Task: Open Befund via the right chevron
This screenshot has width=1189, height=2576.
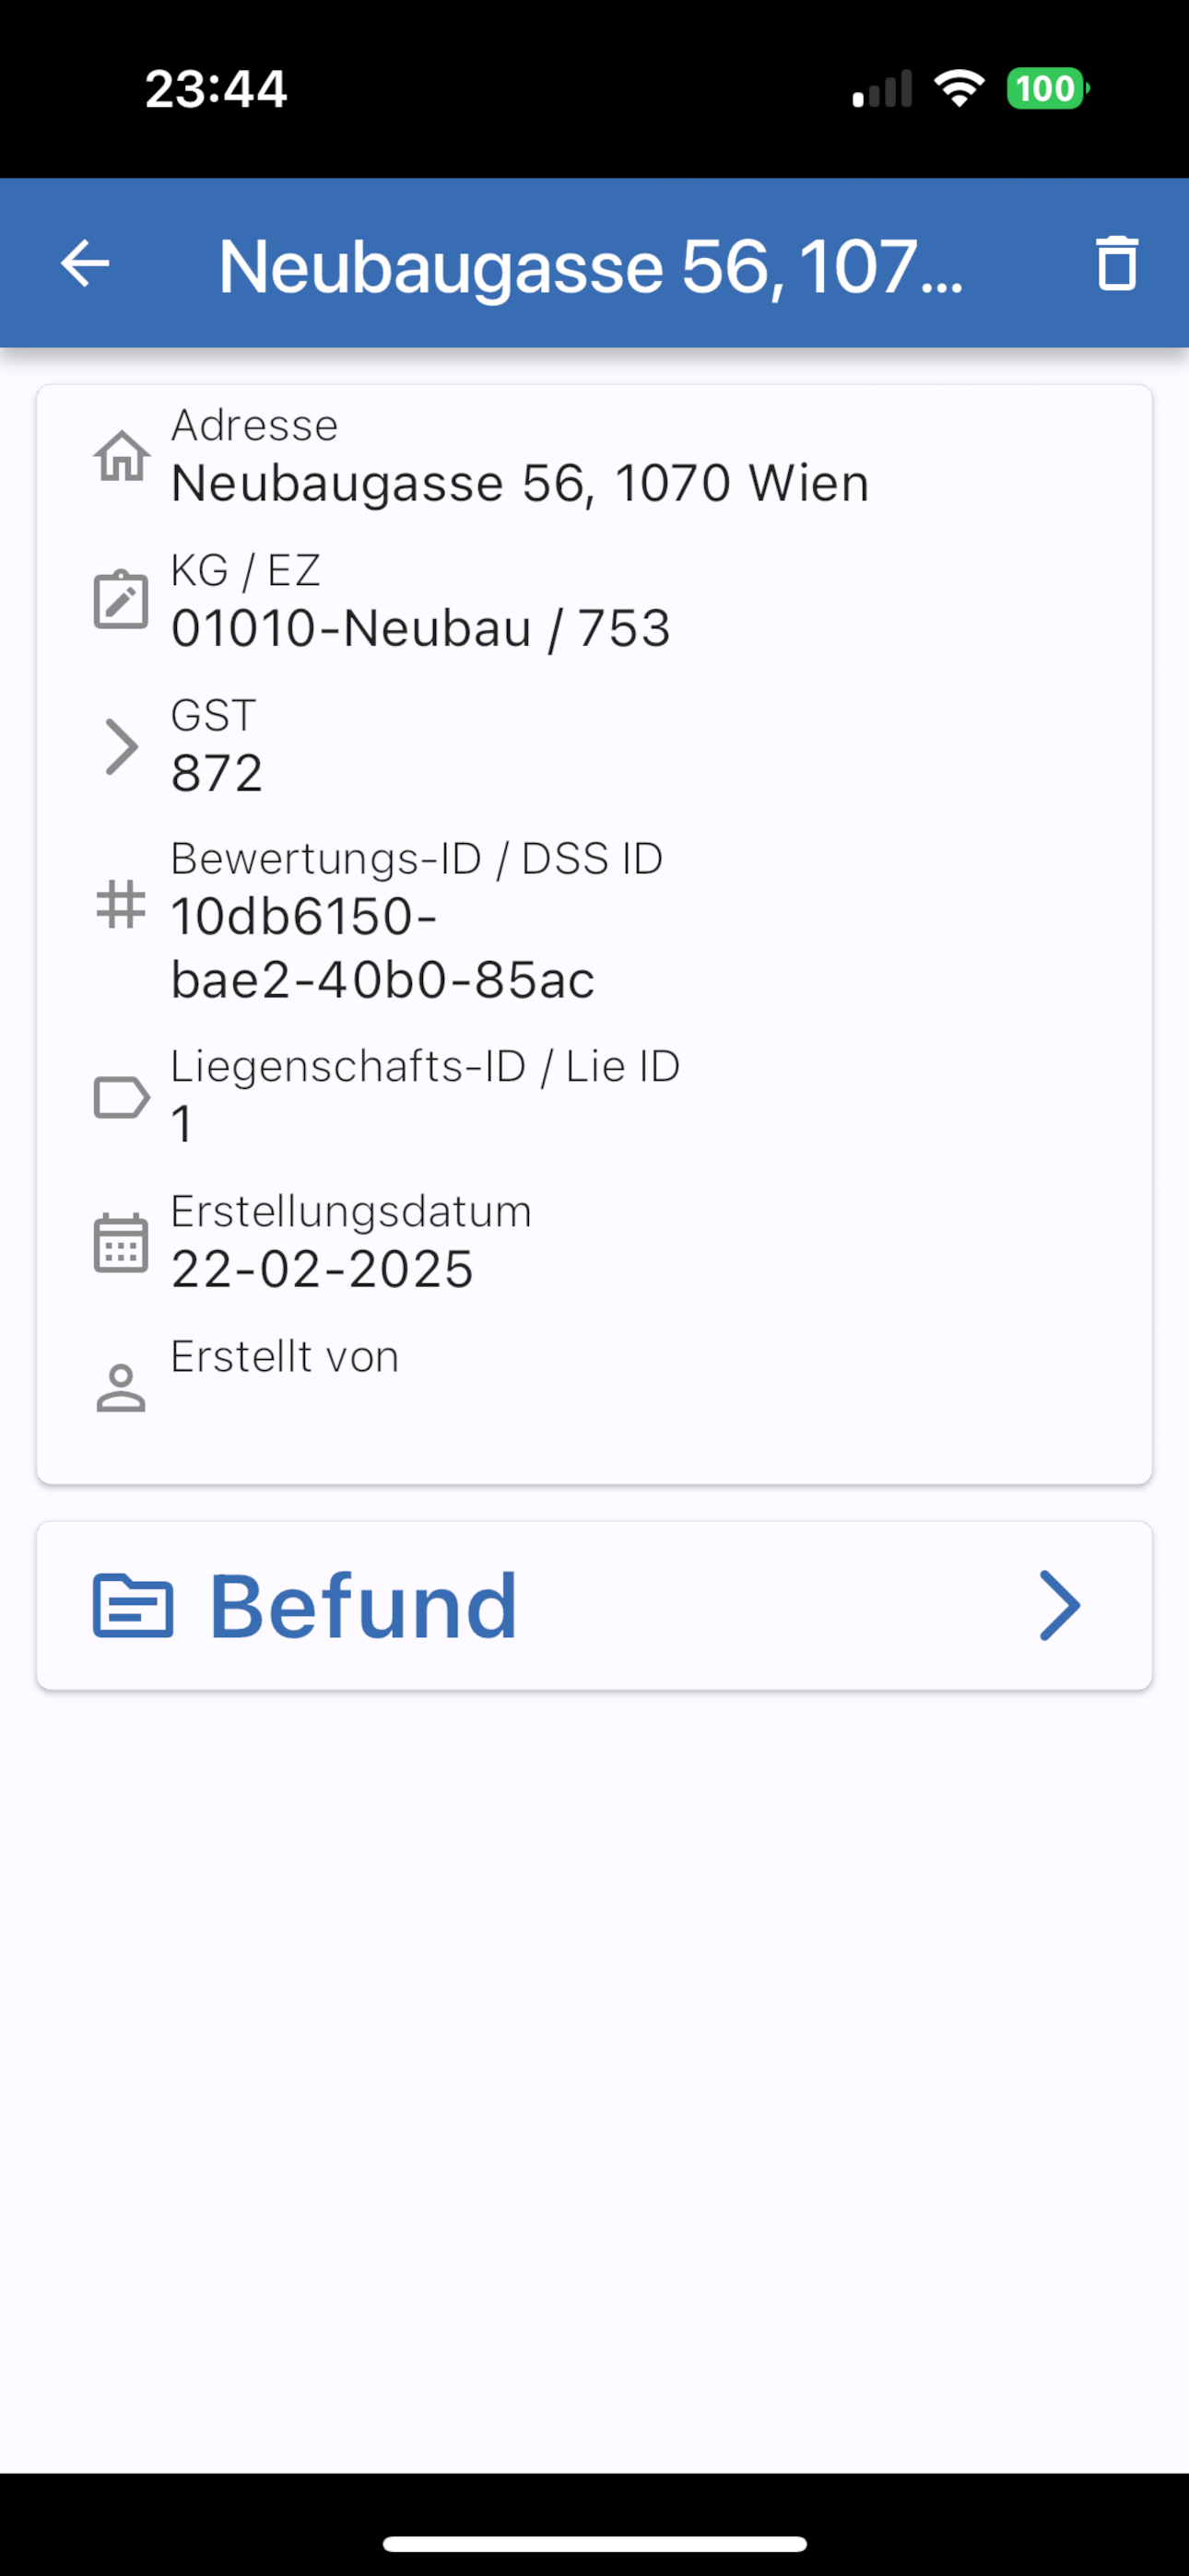Action: click(1060, 1606)
